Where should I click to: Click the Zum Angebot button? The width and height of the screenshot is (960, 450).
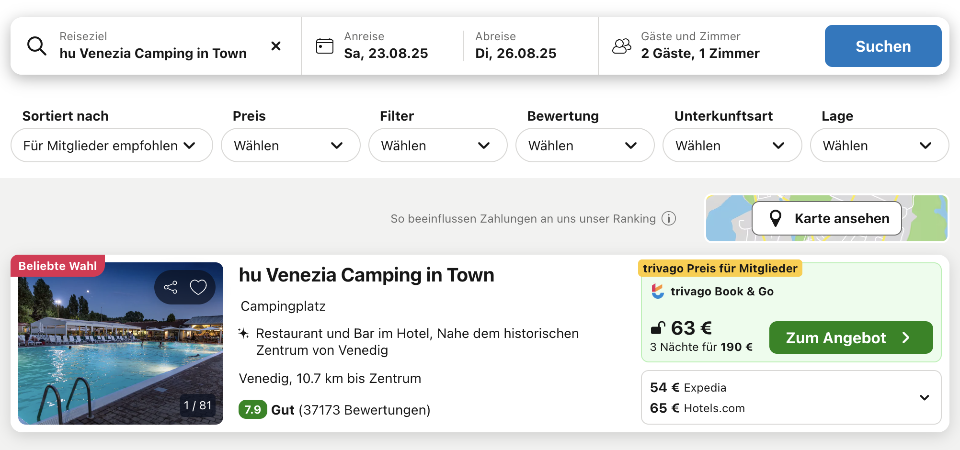tap(851, 337)
